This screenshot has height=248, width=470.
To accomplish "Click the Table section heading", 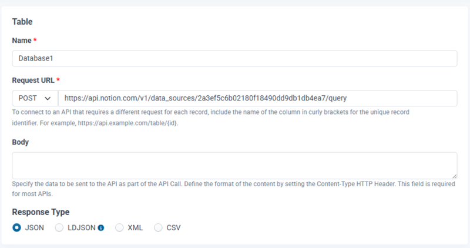I will click(22, 22).
